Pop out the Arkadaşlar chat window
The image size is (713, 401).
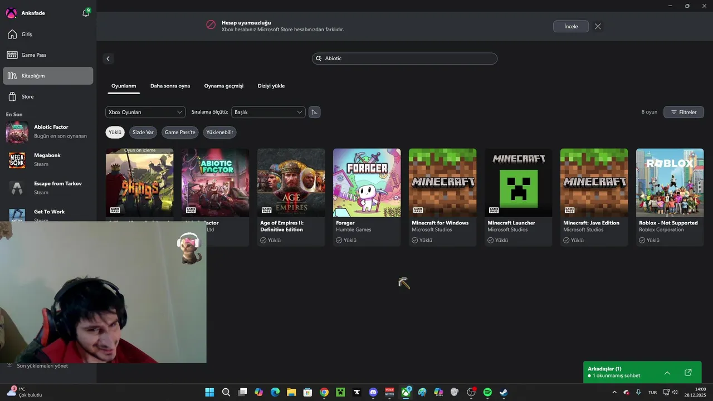pos(688,373)
